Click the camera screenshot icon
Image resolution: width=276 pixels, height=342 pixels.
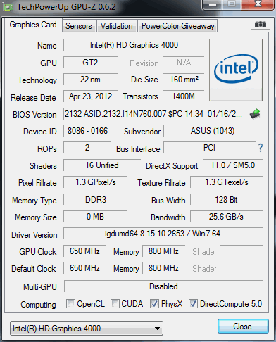click(x=260, y=24)
